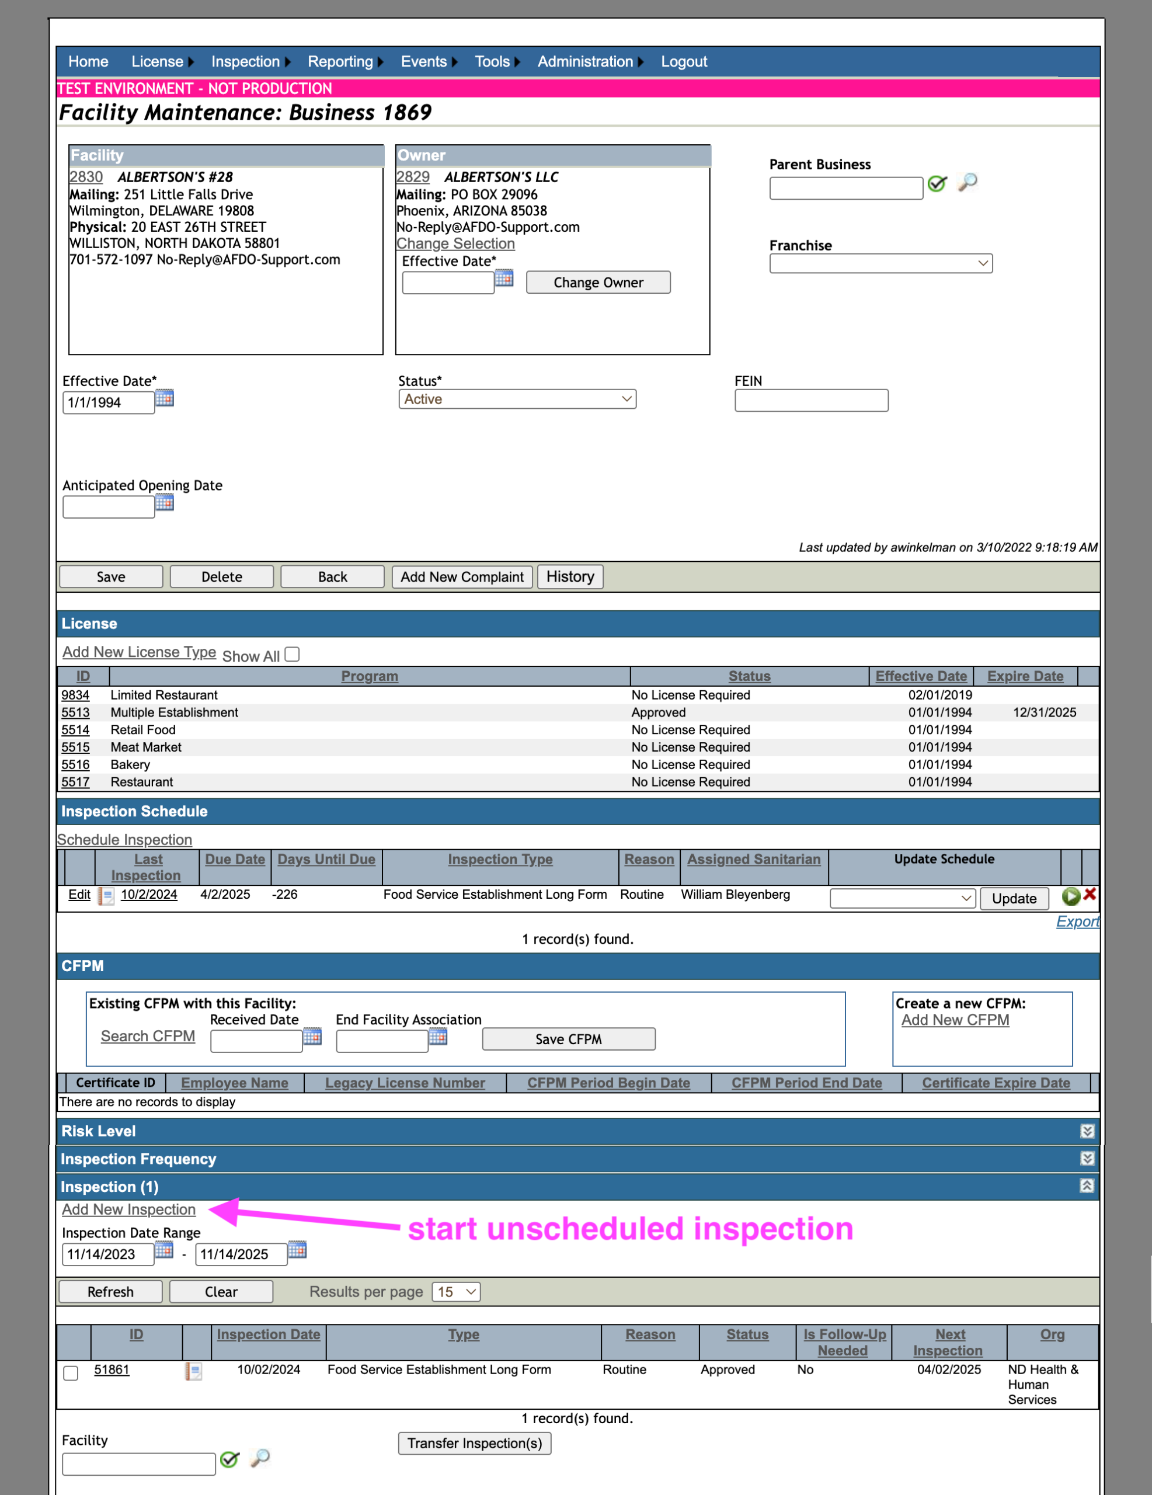Expand the Risk Level section
Image resolution: width=1152 pixels, height=1495 pixels.
(x=1087, y=1131)
